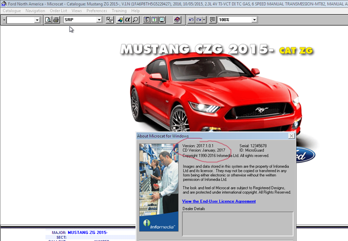
Task: Click the small arrow left of first combo box
Action: point(4,20)
